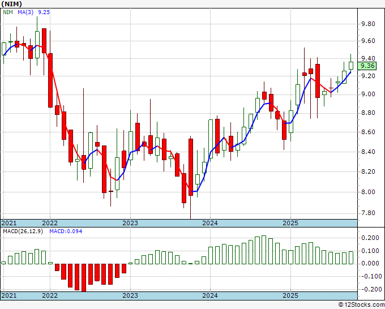Screen dimensions: 385x309
Task: Click the 9.00 price axis label
Action: [368, 95]
